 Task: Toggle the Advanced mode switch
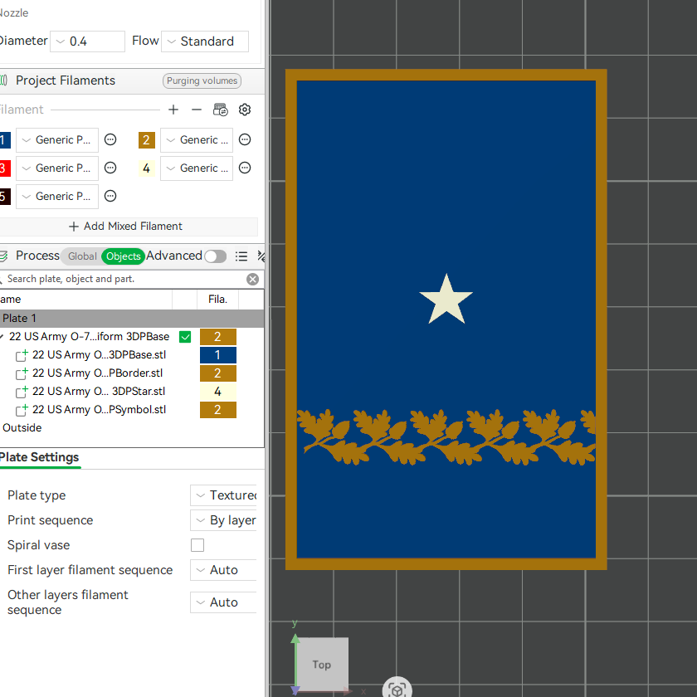pos(216,256)
